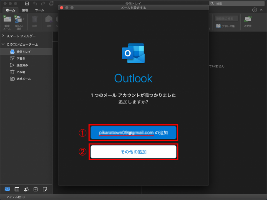Open Calendar view in bottom navigation
Screen dimensions: 267x200
pos(17,189)
